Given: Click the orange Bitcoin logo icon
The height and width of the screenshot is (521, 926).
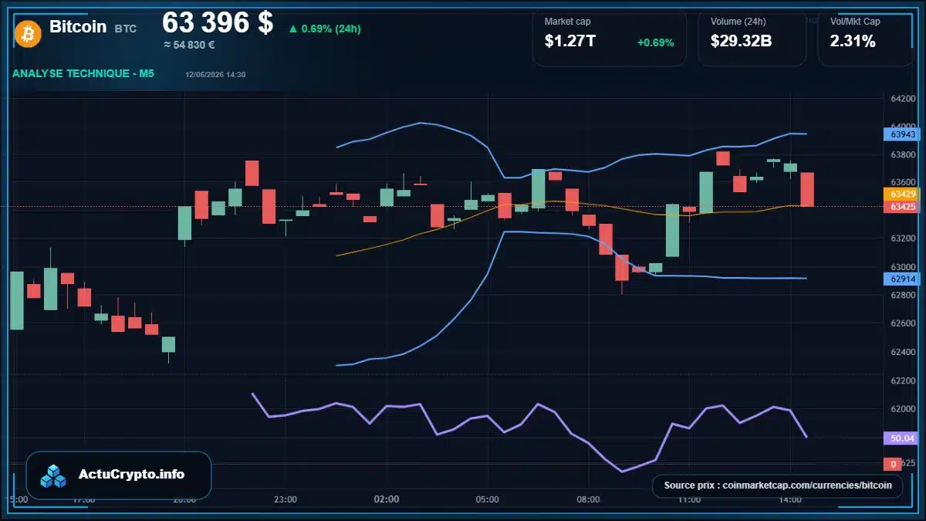Looking at the screenshot, I should tap(28, 33).
